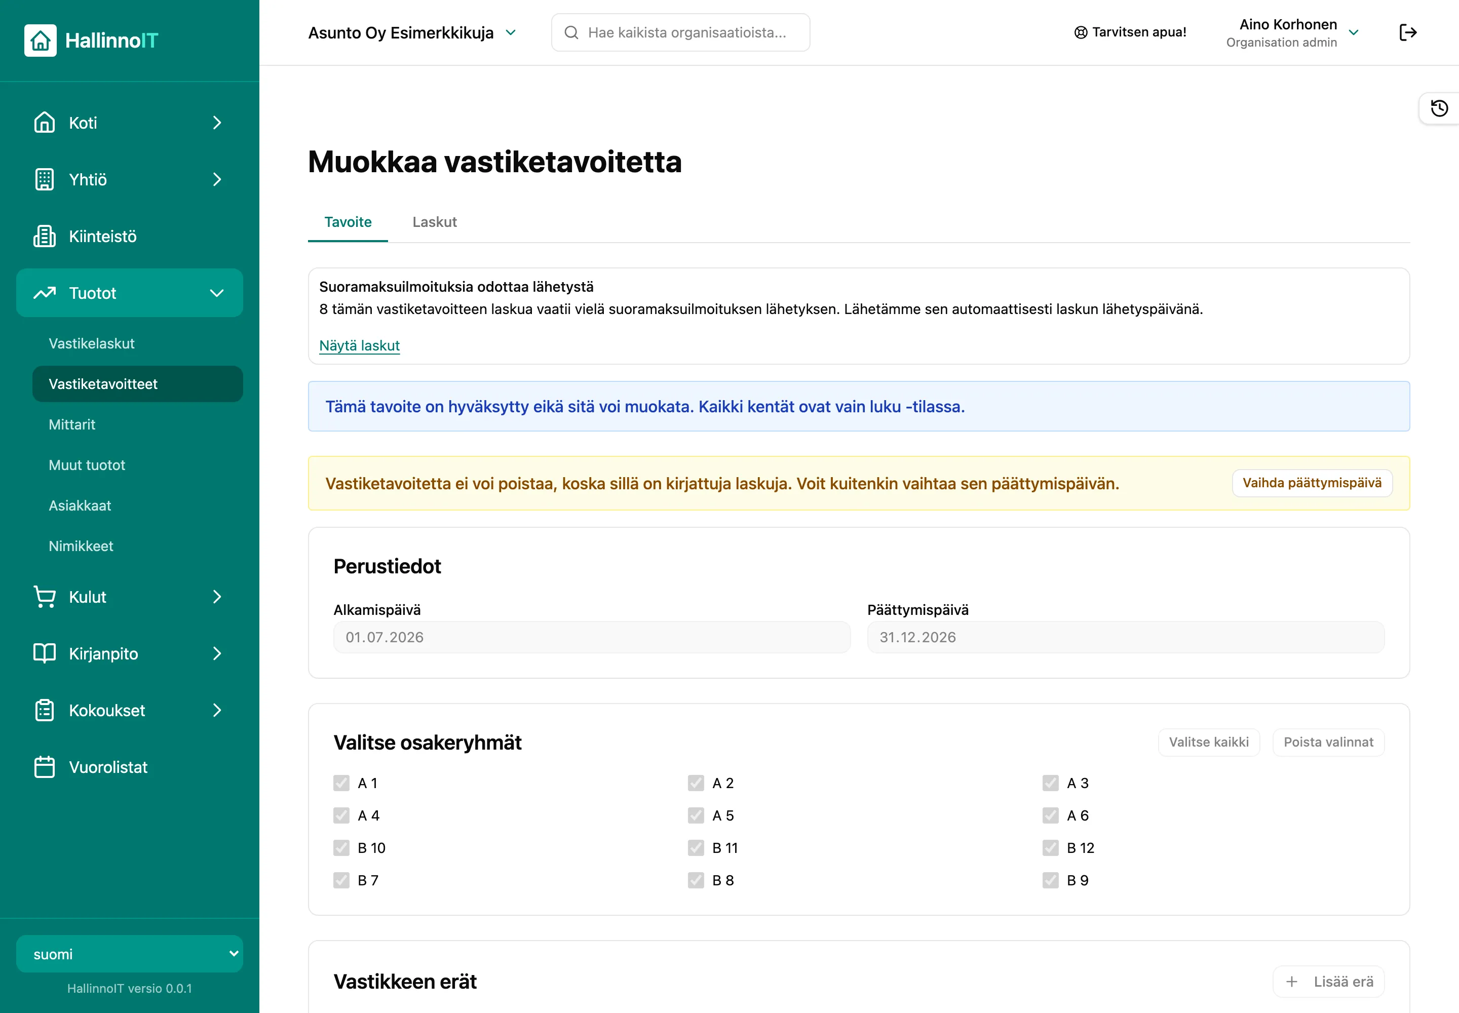Image resolution: width=1459 pixels, height=1013 pixels.
Task: Click the Tuotot trend-line icon
Action: pos(45,293)
